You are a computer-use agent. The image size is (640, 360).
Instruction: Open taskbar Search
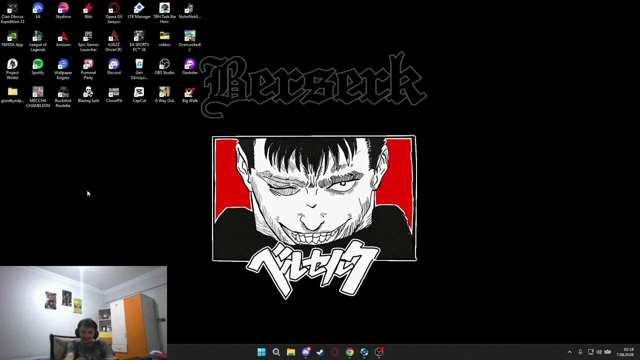point(276,352)
